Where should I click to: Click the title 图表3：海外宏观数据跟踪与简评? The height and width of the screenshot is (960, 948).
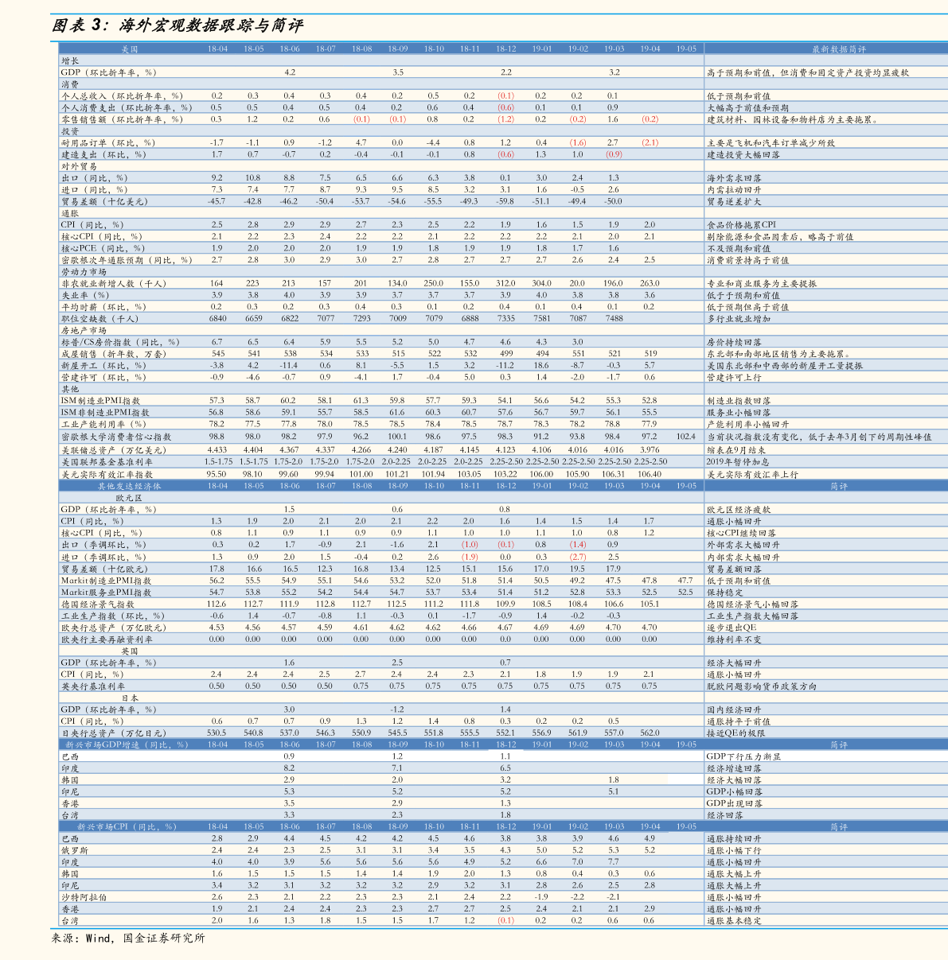coord(177,26)
